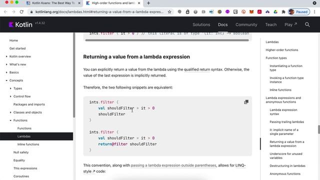This screenshot has height=180, width=320.
Task: Switch to the Kotlin Koans browser tab
Action: tap(53, 3)
